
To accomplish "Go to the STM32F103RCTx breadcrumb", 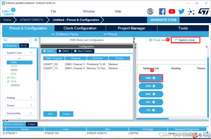I will tap(32, 20).
